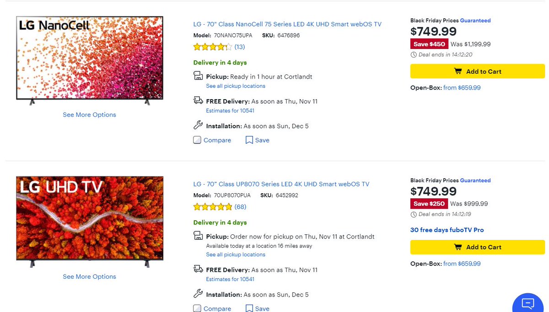Open the chat support bubble icon
549x312 pixels.
(x=528, y=303)
